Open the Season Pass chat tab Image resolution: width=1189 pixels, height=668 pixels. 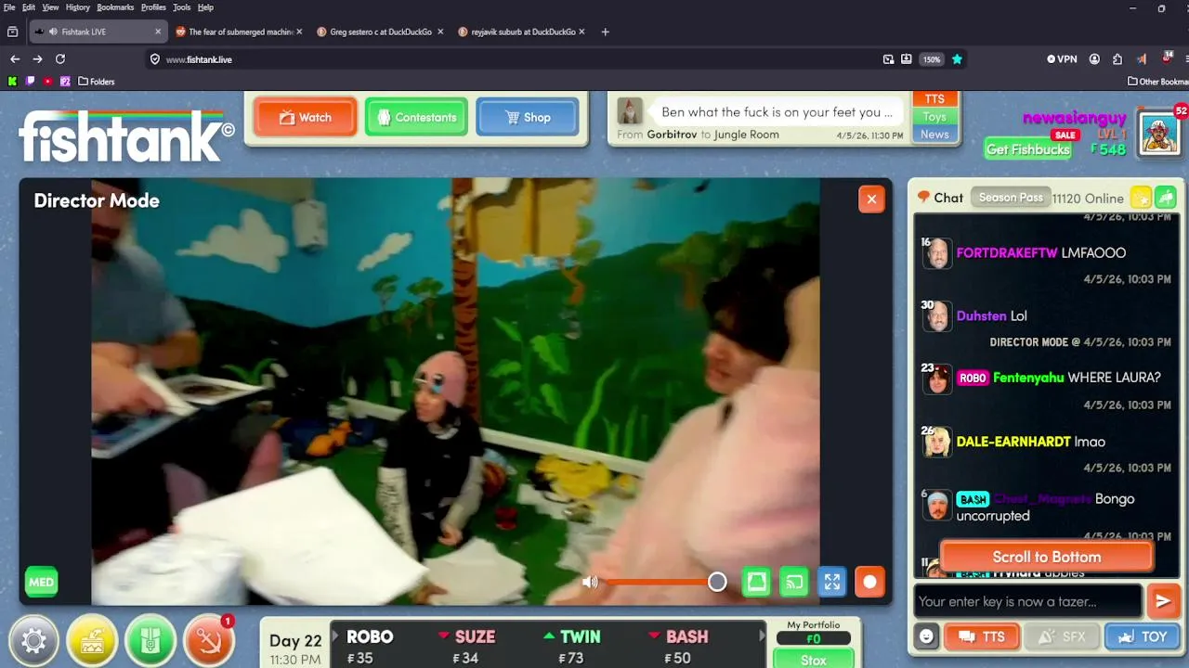[1011, 198]
